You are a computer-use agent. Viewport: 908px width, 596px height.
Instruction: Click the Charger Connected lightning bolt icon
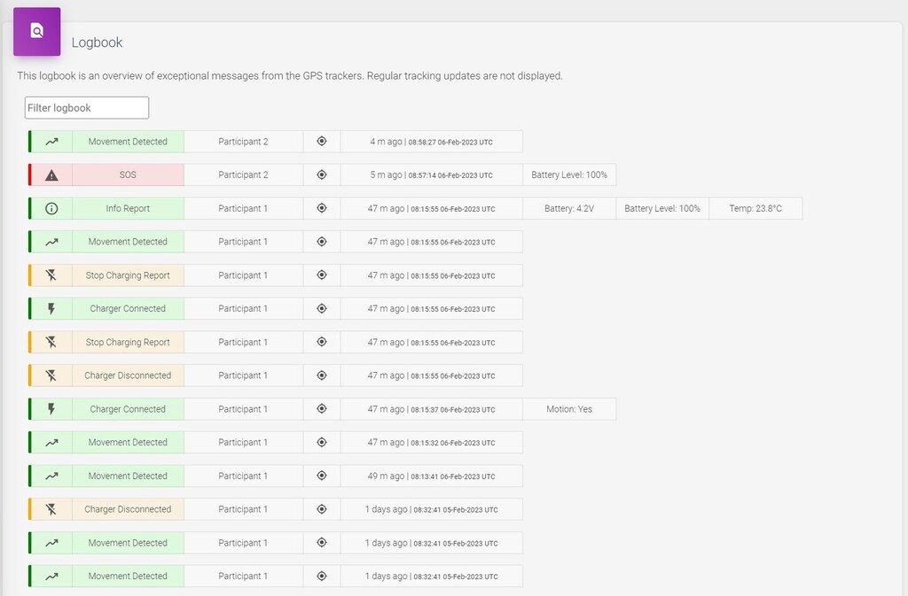(51, 308)
